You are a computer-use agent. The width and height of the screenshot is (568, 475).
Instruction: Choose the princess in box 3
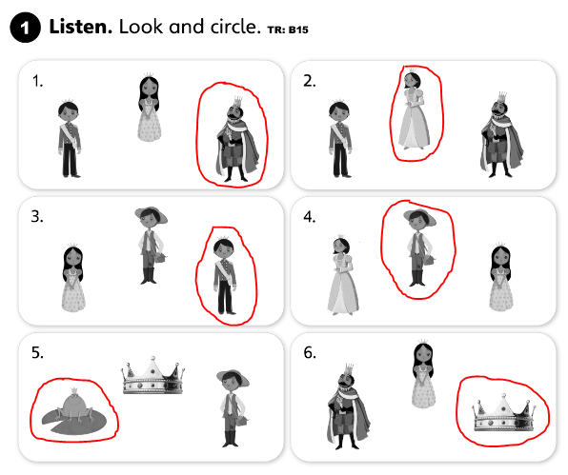click(73, 277)
